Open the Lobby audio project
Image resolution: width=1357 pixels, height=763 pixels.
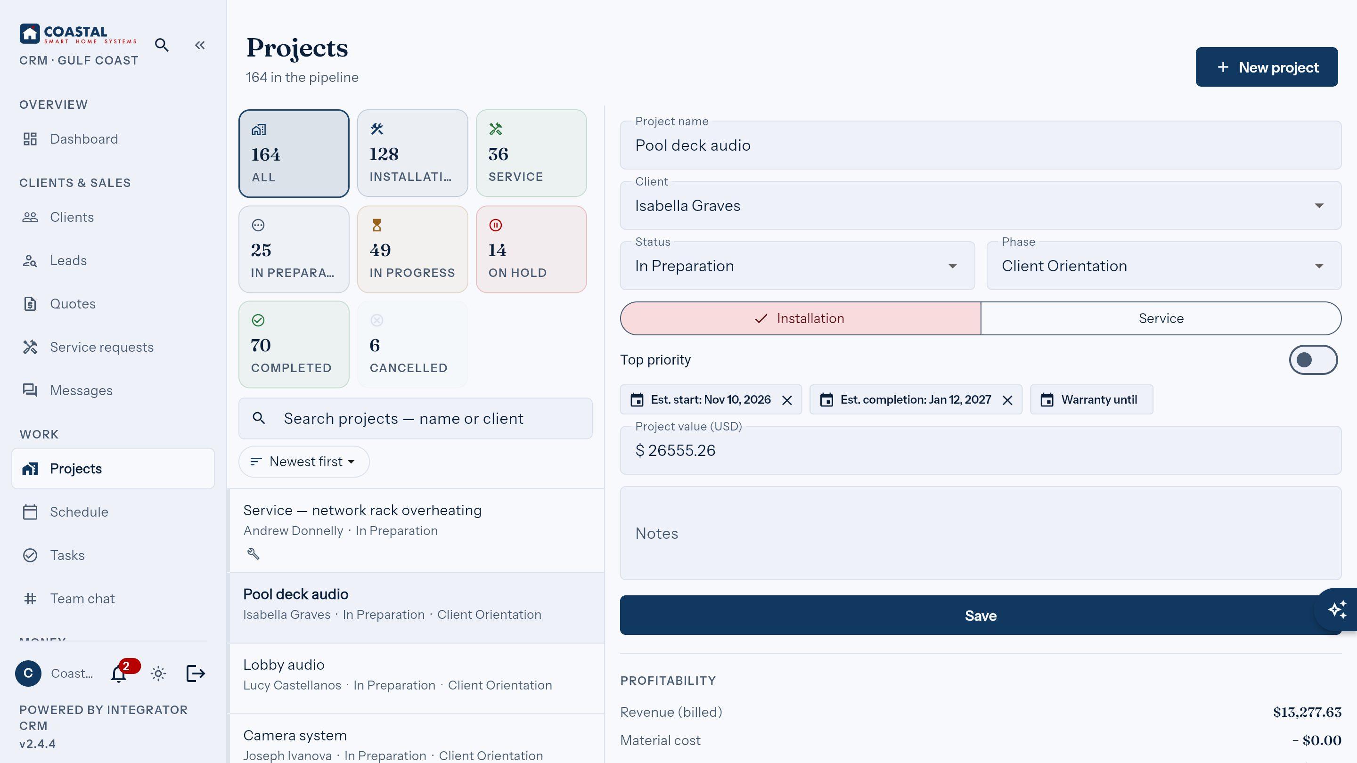tap(417, 678)
